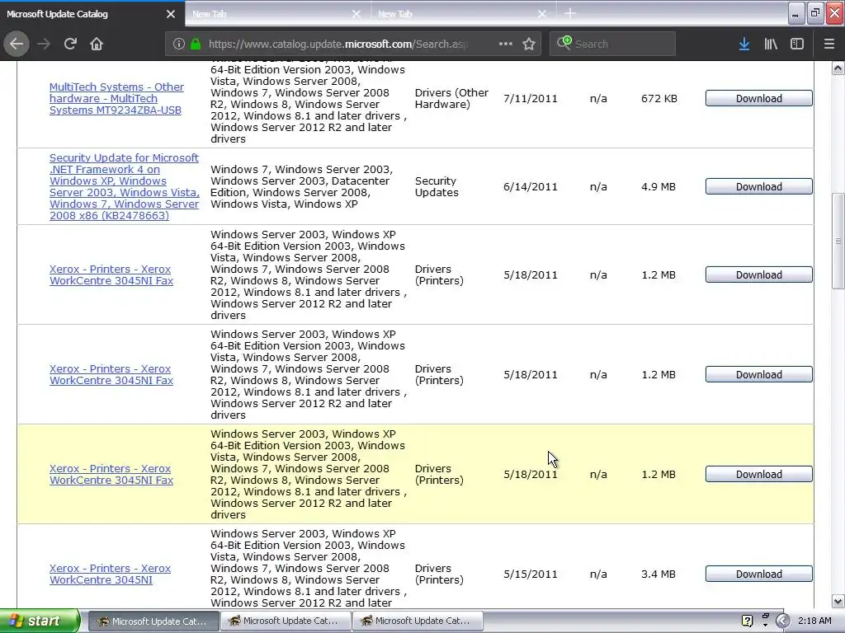Select the 7/11/2011 date cell
The height and width of the screenshot is (633, 845).
(x=531, y=99)
